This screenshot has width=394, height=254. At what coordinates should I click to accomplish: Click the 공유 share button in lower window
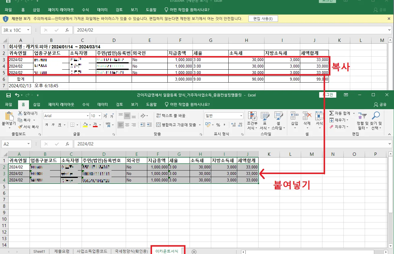pyautogui.click(x=380, y=104)
